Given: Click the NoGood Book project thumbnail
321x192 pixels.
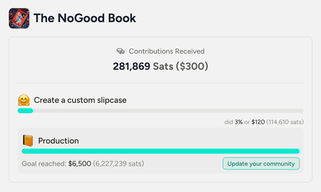Looking at the screenshot, I should pyautogui.click(x=19, y=18).
